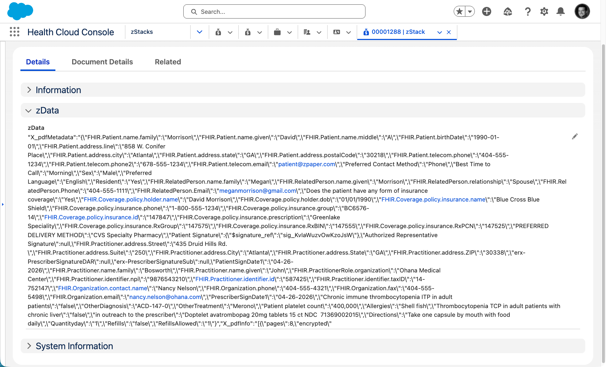Open the patient@zpaper.com email link

tap(307, 164)
